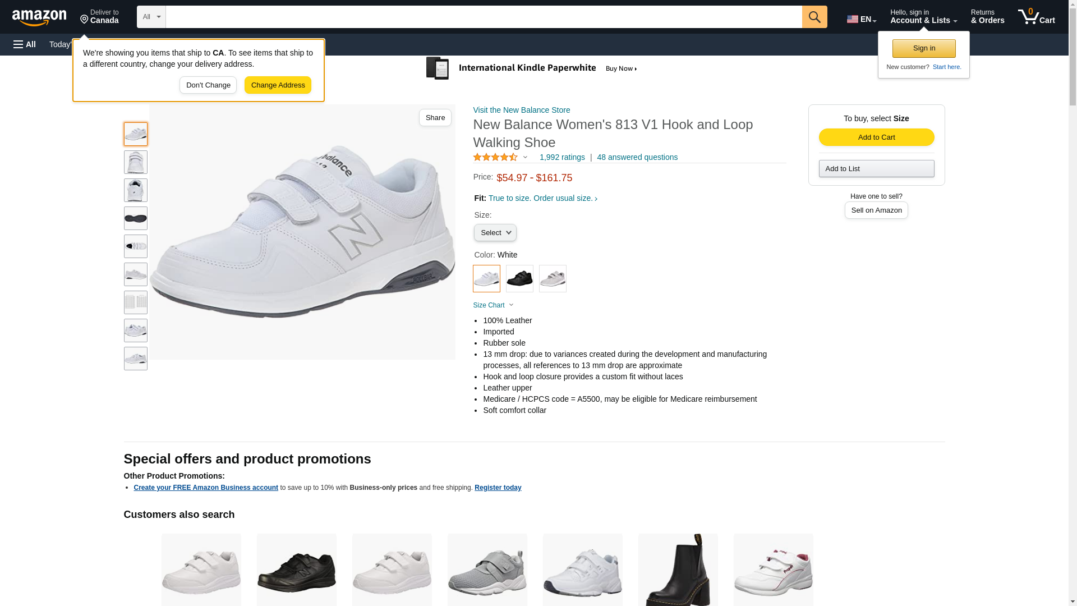Screen dimensions: 1077x606
Task: Choose the grey shoe color swatch
Action: coord(553,278)
